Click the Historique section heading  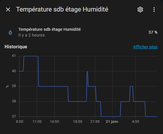(x=16, y=47)
